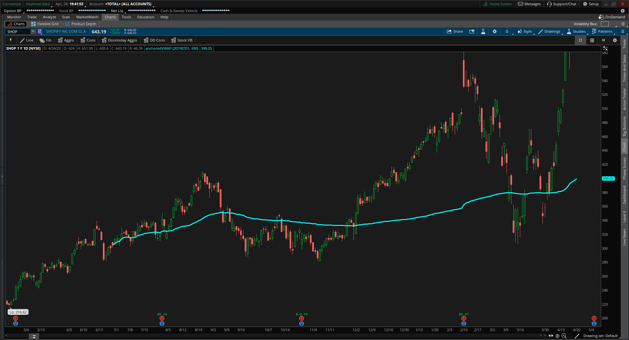Select the MarketWatch tab
629x340 pixels.
tap(87, 17)
